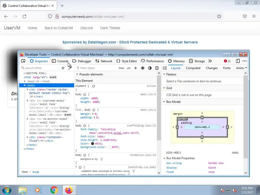Image resolution: width=260 pixels, height=195 pixels.
Task: Toggle light color scheme simulation
Action: [143, 68]
